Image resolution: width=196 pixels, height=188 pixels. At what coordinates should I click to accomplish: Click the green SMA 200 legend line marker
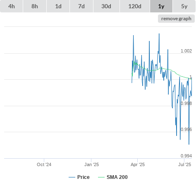pos(101,177)
